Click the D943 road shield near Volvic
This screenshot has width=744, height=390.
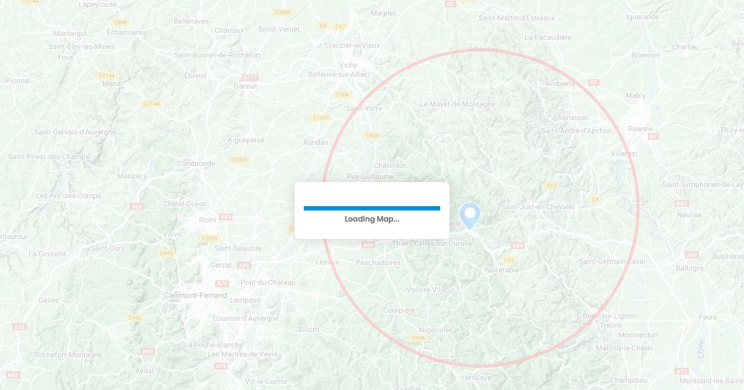tap(166, 253)
